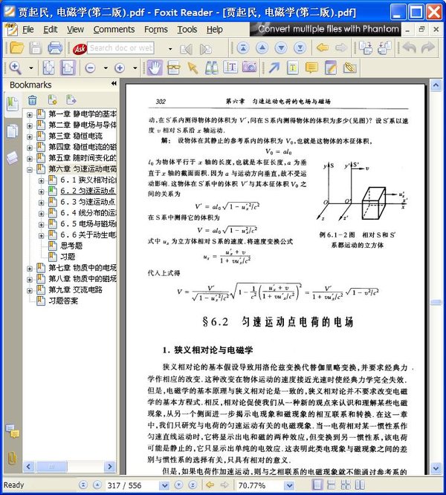Select the blue Arrow drawing tool
This screenshot has width=446, height=495.
pos(274,68)
